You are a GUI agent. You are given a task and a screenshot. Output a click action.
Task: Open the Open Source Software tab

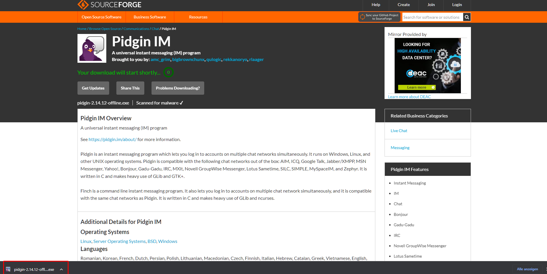pos(101,17)
